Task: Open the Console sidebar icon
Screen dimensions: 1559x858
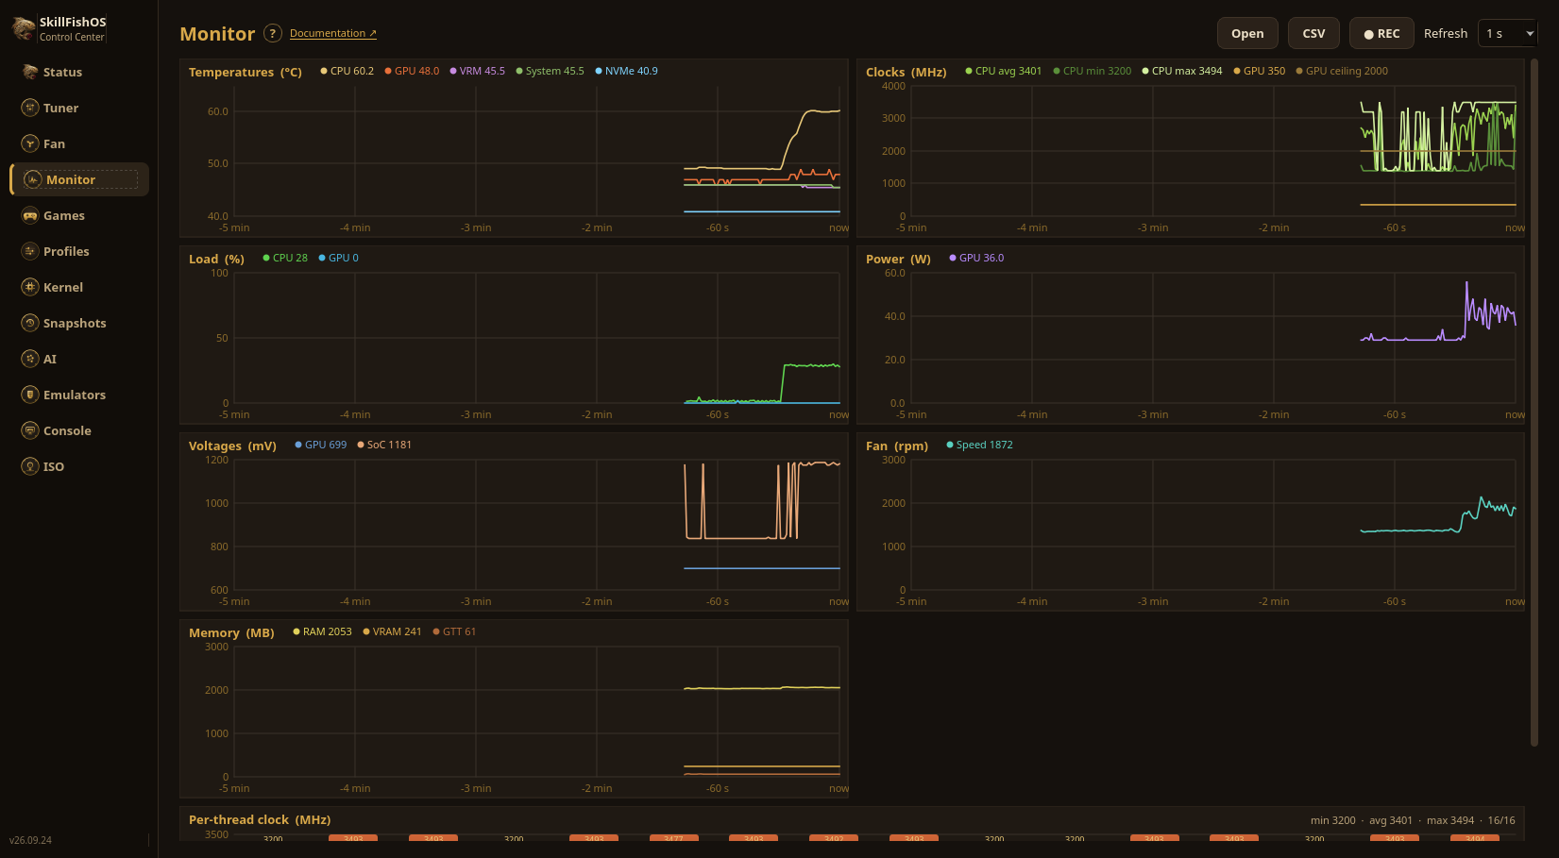Action: (30, 430)
